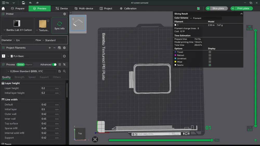Click the Home icon

tap(3, 9)
